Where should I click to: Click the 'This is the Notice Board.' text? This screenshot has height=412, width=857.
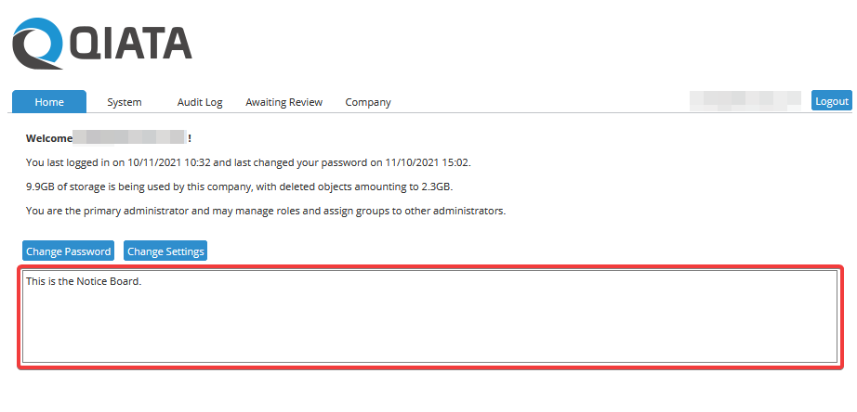click(84, 281)
